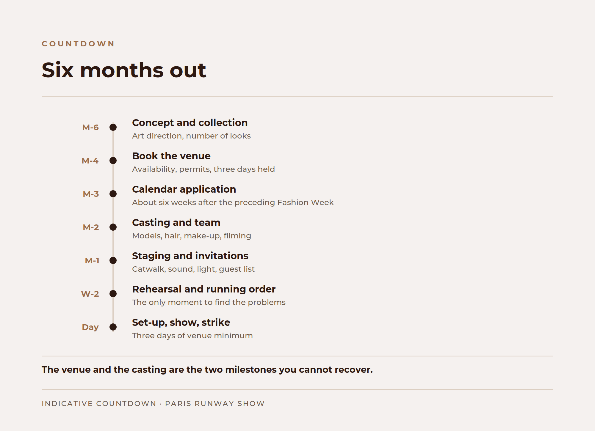The height and width of the screenshot is (431, 595).
Task: Click the M-2 timeline dot
Action: (x=113, y=227)
